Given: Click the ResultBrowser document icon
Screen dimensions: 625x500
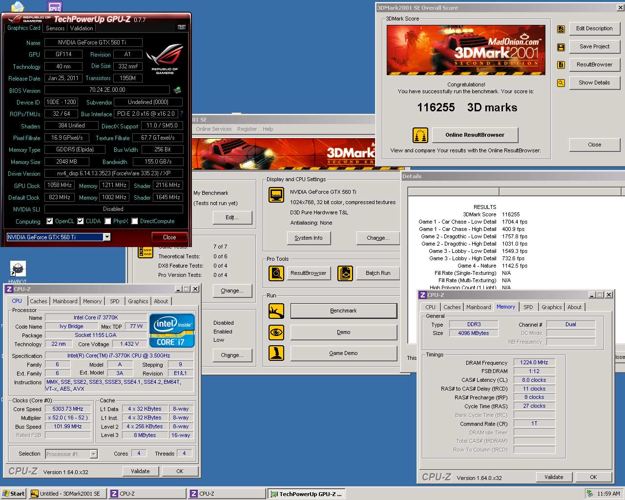Looking at the screenshot, I should pyautogui.click(x=561, y=65).
